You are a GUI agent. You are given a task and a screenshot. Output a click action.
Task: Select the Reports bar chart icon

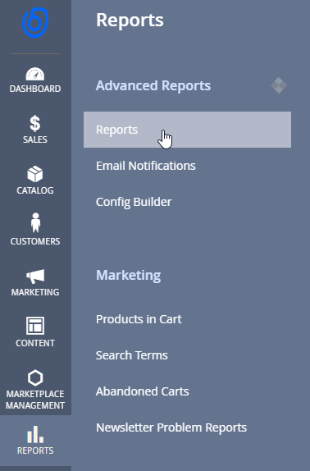(x=35, y=434)
